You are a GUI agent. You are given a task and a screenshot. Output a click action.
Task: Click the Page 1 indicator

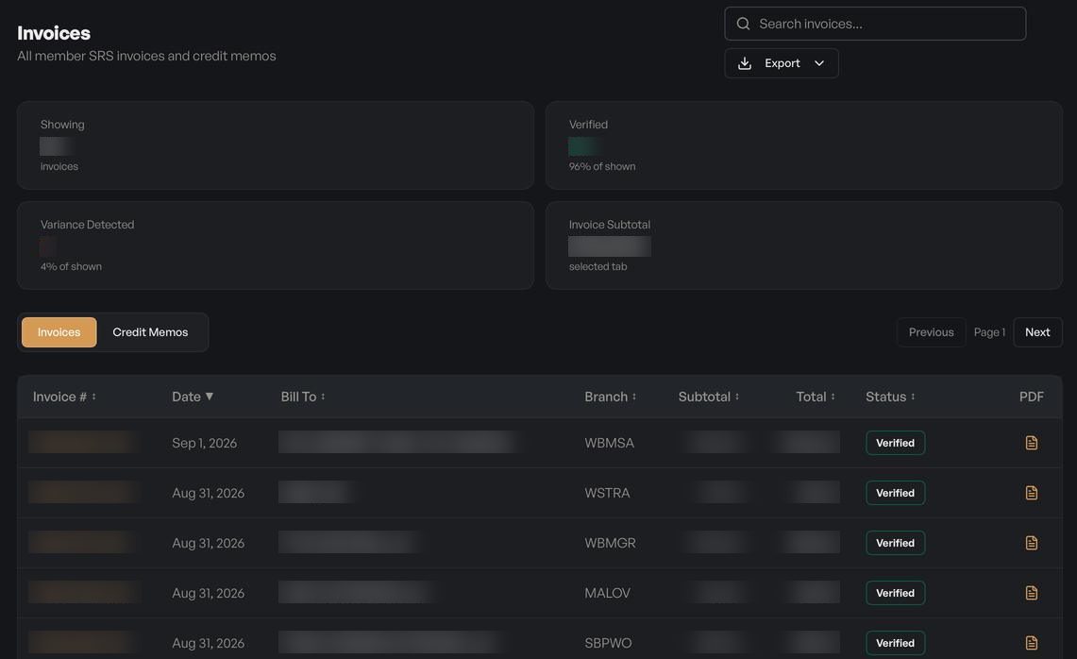pyautogui.click(x=989, y=332)
